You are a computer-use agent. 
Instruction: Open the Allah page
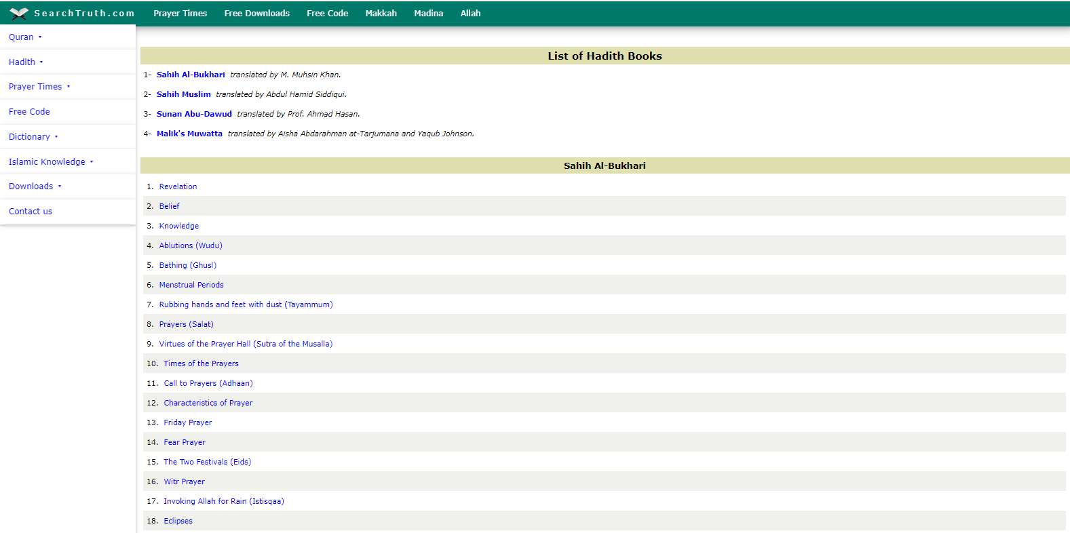pos(471,14)
